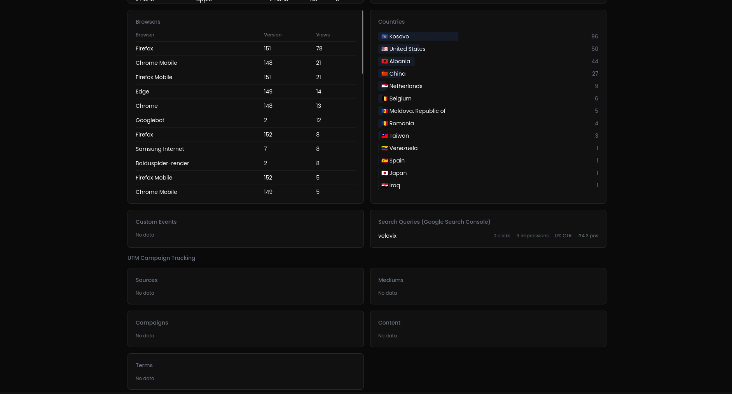Click the Campaigns panel heading
732x394 pixels.
tap(152, 323)
